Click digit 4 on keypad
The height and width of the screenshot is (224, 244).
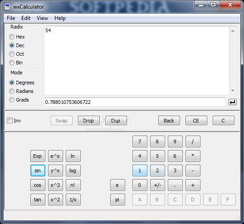coord(140,156)
